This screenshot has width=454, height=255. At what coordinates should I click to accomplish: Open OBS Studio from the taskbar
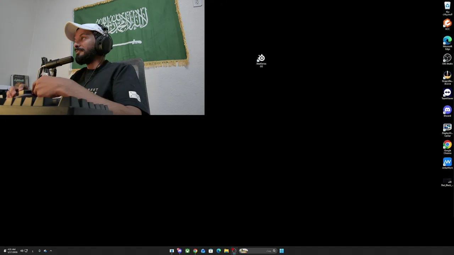pyautogui.click(x=234, y=251)
